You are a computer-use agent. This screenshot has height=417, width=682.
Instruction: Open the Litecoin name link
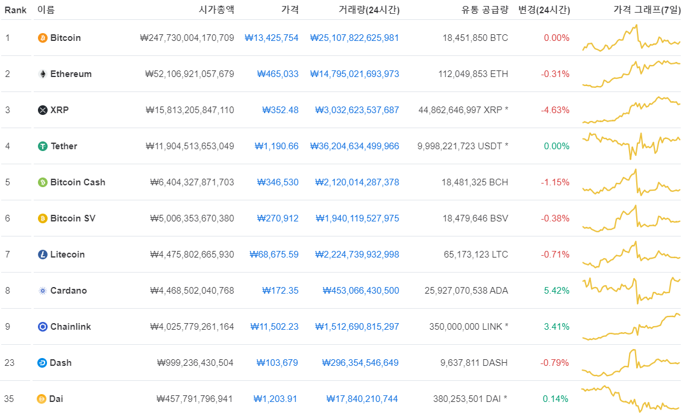tap(67, 254)
